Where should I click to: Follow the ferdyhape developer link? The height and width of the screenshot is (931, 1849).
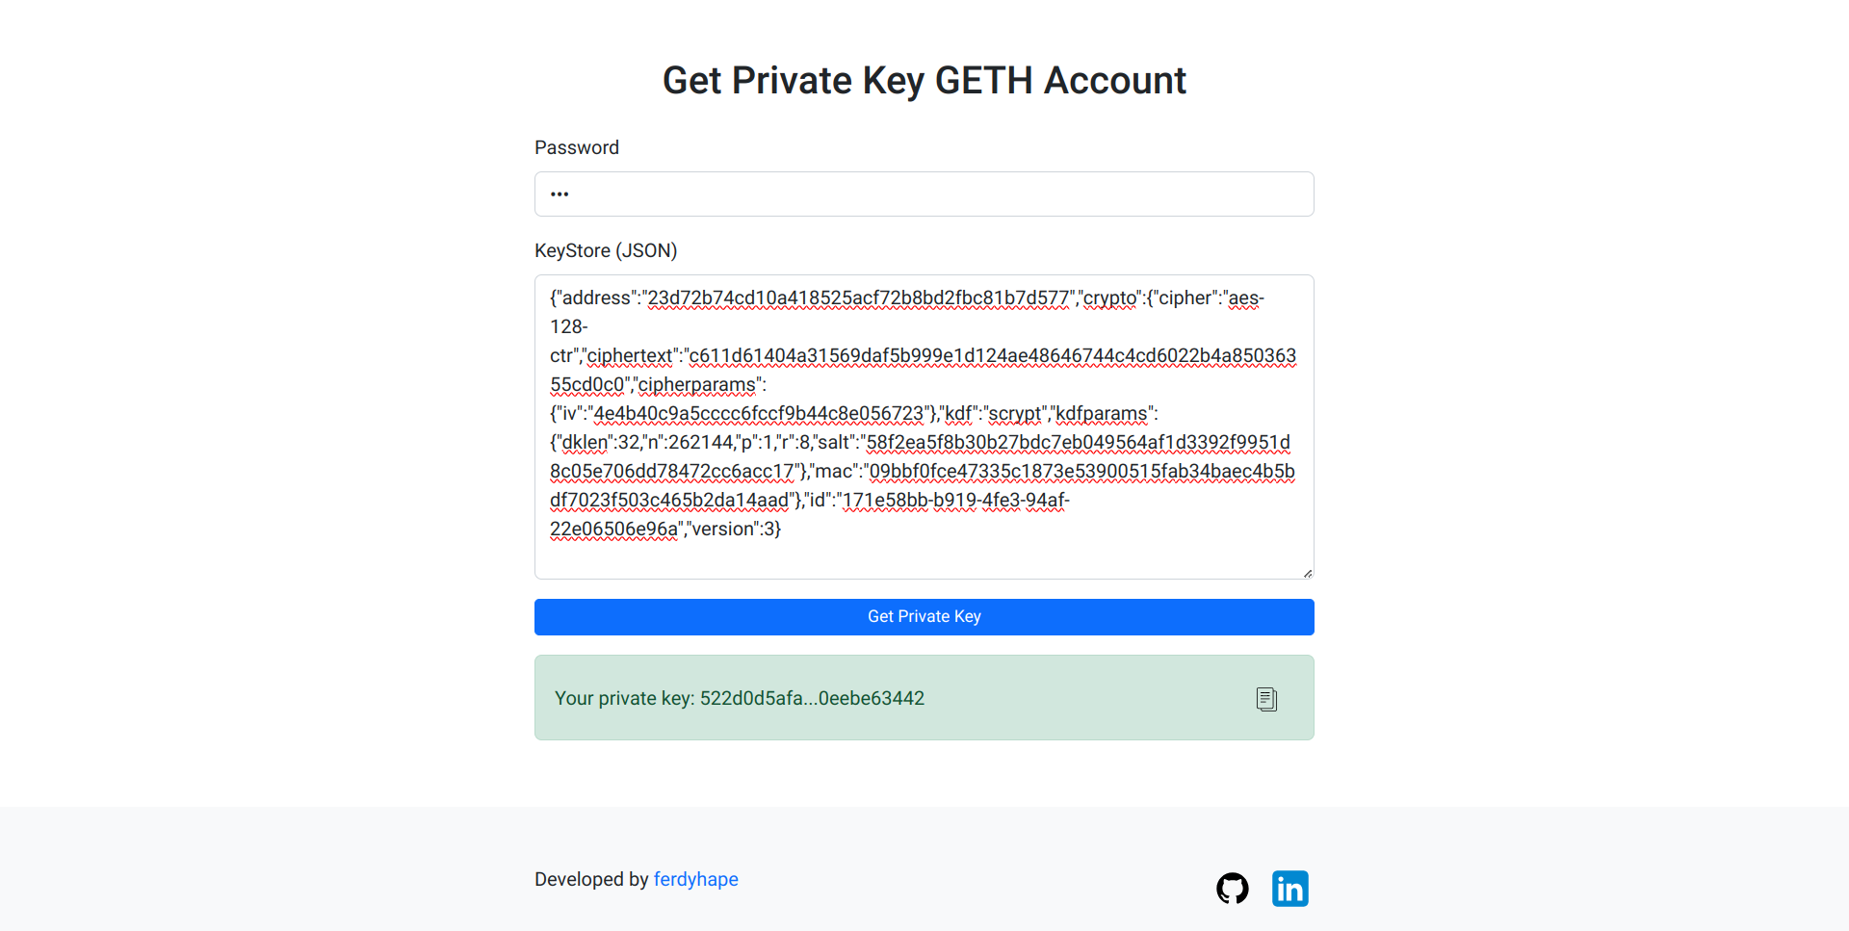coord(695,879)
